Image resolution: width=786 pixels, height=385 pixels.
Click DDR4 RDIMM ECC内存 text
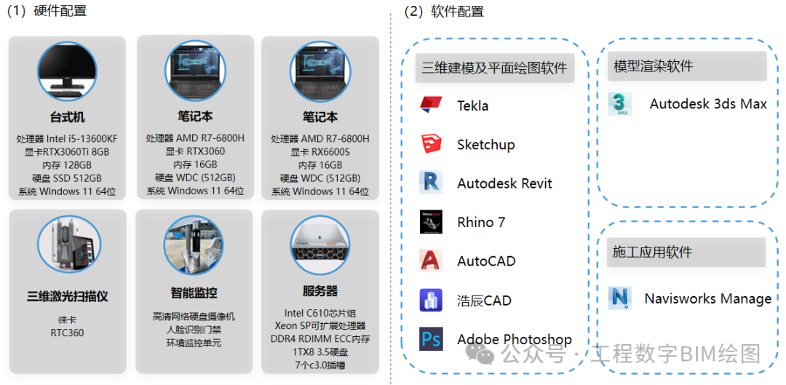pos(319,339)
